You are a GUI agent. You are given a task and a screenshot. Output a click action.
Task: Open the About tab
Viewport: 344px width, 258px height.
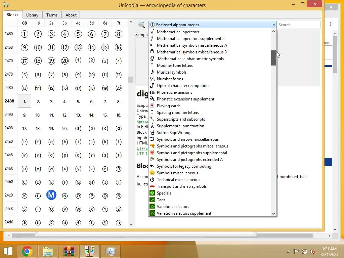71,15
